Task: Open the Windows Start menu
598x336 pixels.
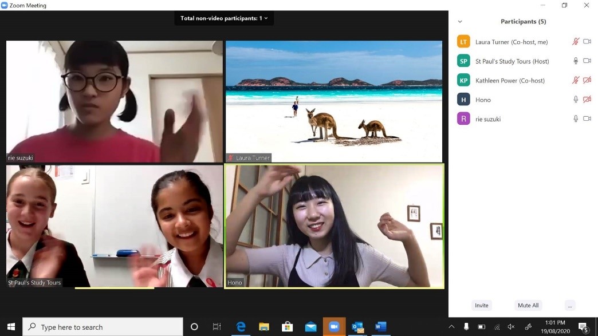Action: [11, 327]
